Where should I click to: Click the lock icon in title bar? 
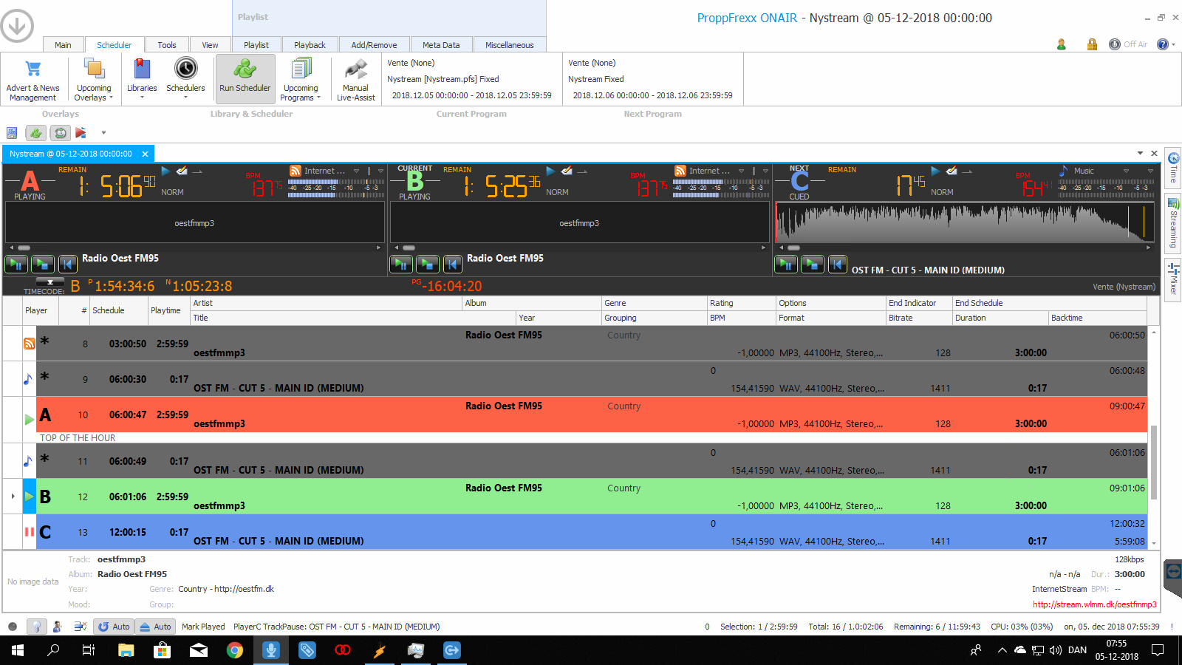[1092, 44]
